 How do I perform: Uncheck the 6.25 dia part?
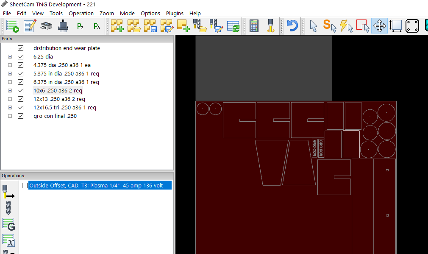pyautogui.click(x=20, y=57)
